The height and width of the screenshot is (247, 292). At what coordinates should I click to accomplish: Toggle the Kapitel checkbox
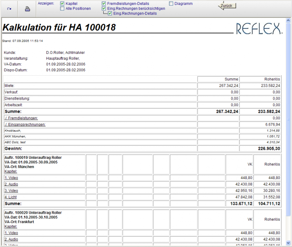pyautogui.click(x=62, y=4)
